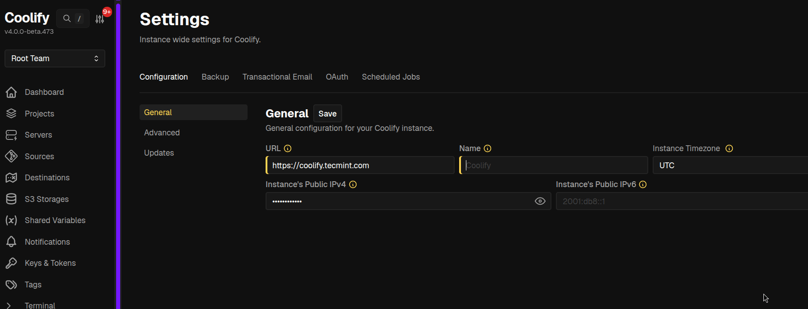The width and height of the screenshot is (808, 309).
Task: Go to Projects page
Action: click(40, 114)
